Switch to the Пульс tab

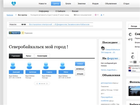click(x=29, y=56)
